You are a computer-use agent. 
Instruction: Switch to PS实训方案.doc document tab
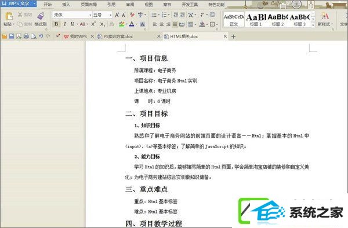(x=118, y=36)
